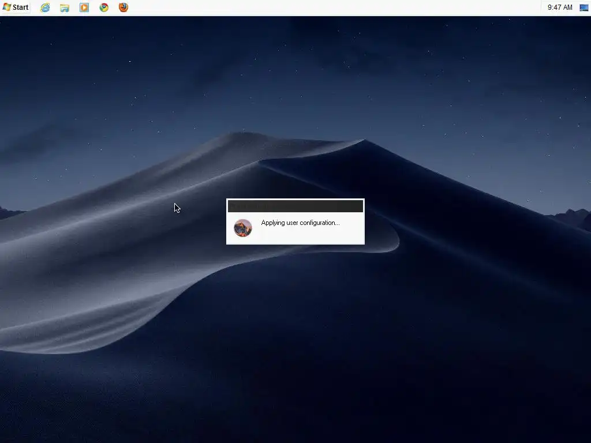Image resolution: width=591 pixels, height=443 pixels.
Task: Launch Internet Explorer from the top bar
Action: point(45,7)
